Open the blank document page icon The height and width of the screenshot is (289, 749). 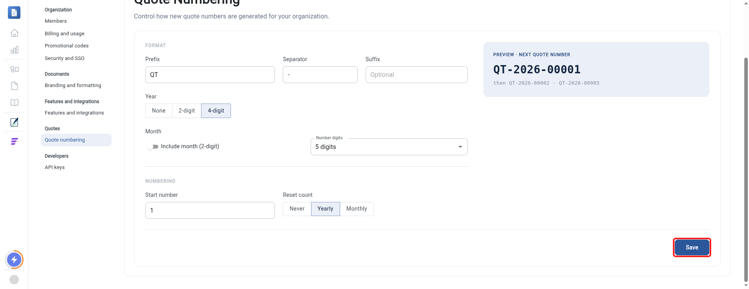[15, 86]
